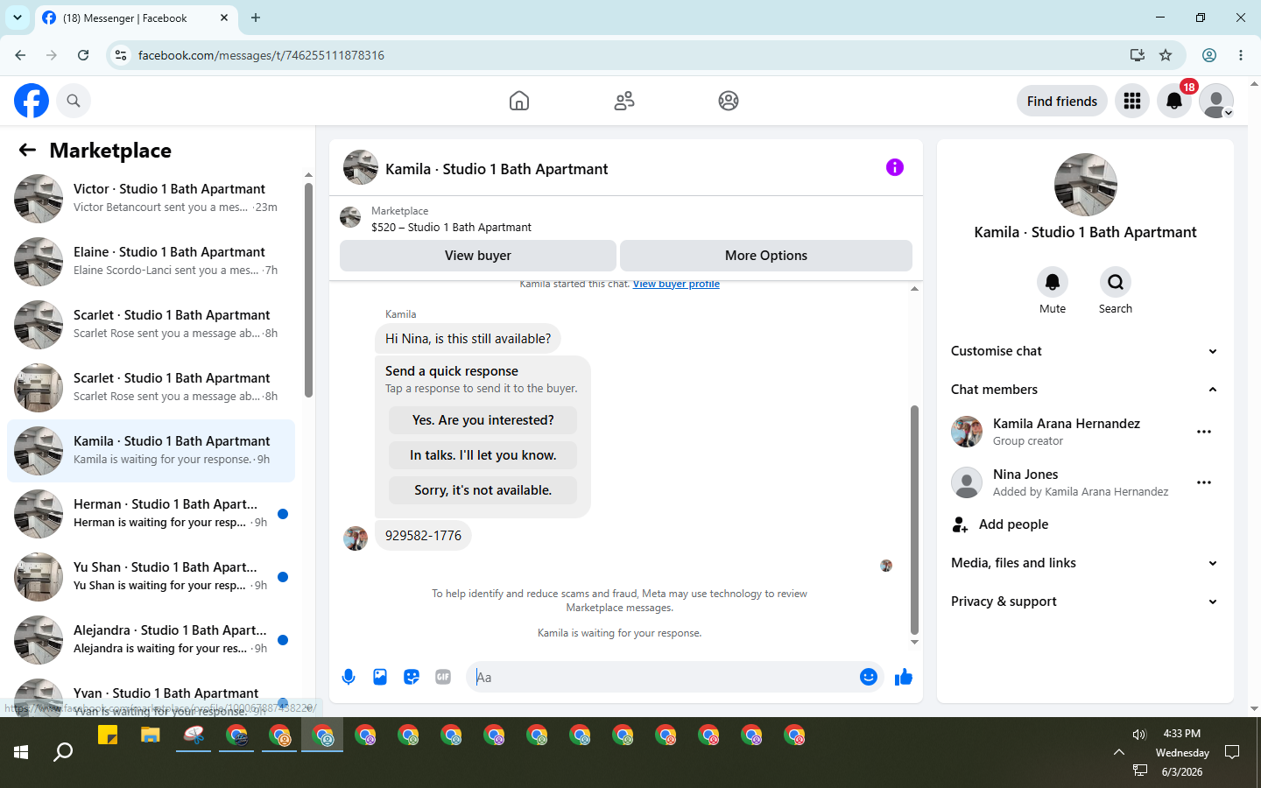This screenshot has width=1261, height=788.
Task: Click the chat messages scrollbar thumb
Action: (914, 520)
